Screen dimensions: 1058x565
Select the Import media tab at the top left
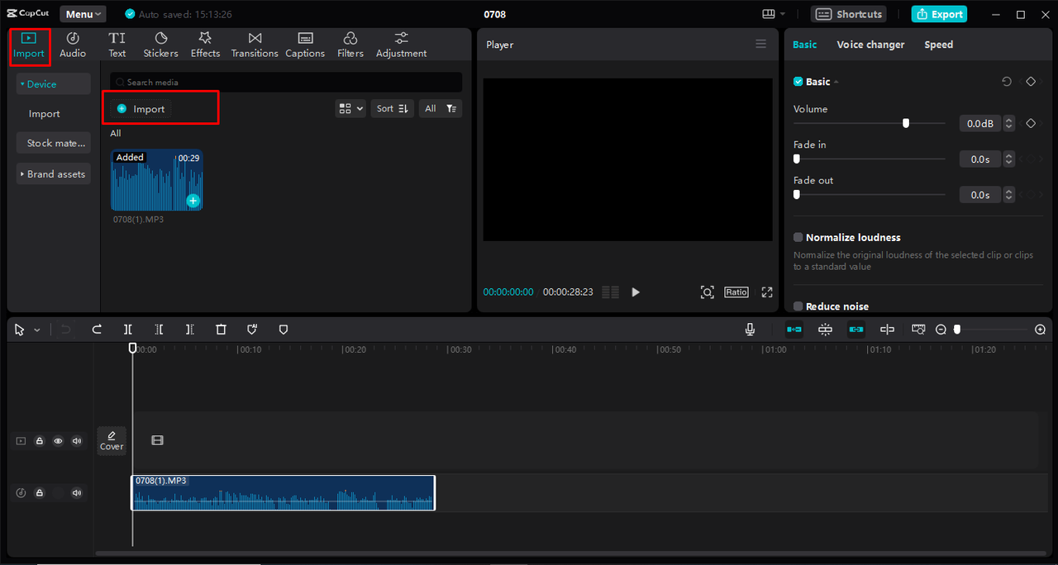pos(29,45)
